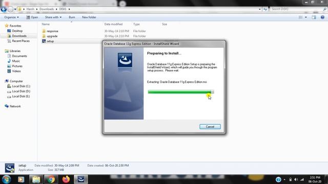Image resolution: width=328 pixels, height=184 pixels.
Task: Open the media player taskbar icon
Action: pos(20,179)
